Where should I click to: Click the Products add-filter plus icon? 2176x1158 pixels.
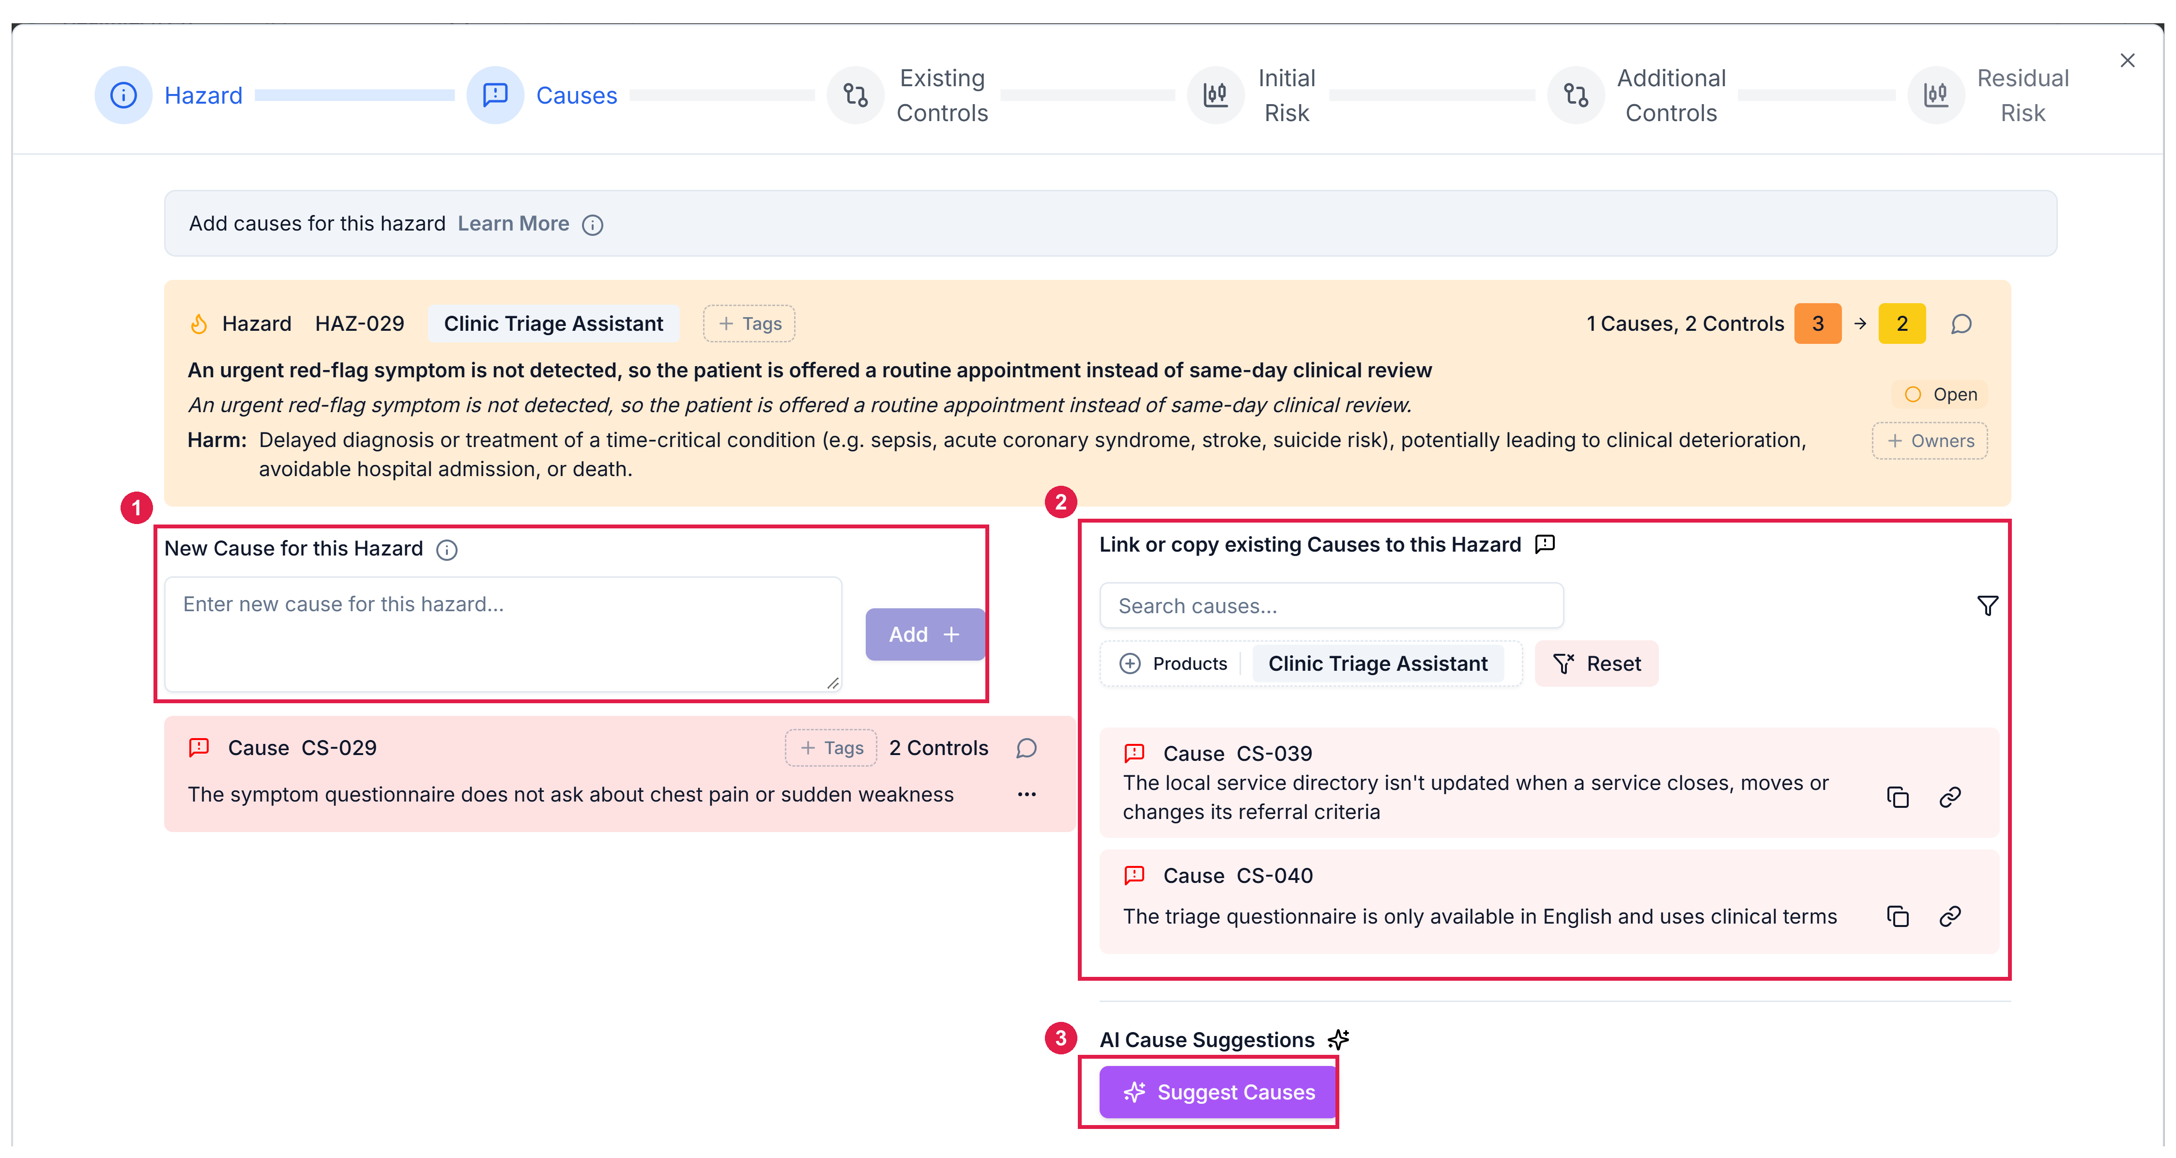(x=1129, y=664)
